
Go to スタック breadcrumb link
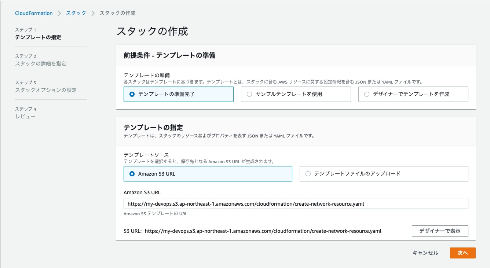(76, 13)
